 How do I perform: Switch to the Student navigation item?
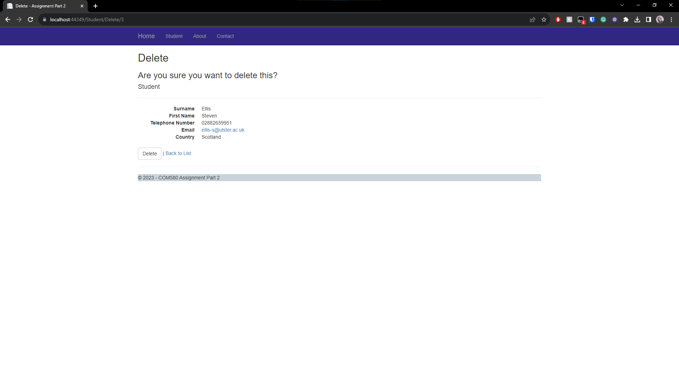[174, 36]
